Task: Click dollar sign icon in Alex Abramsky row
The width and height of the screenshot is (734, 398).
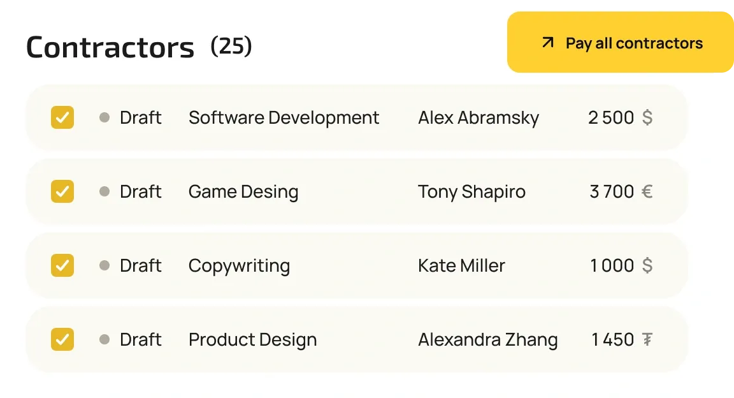Action: point(647,118)
